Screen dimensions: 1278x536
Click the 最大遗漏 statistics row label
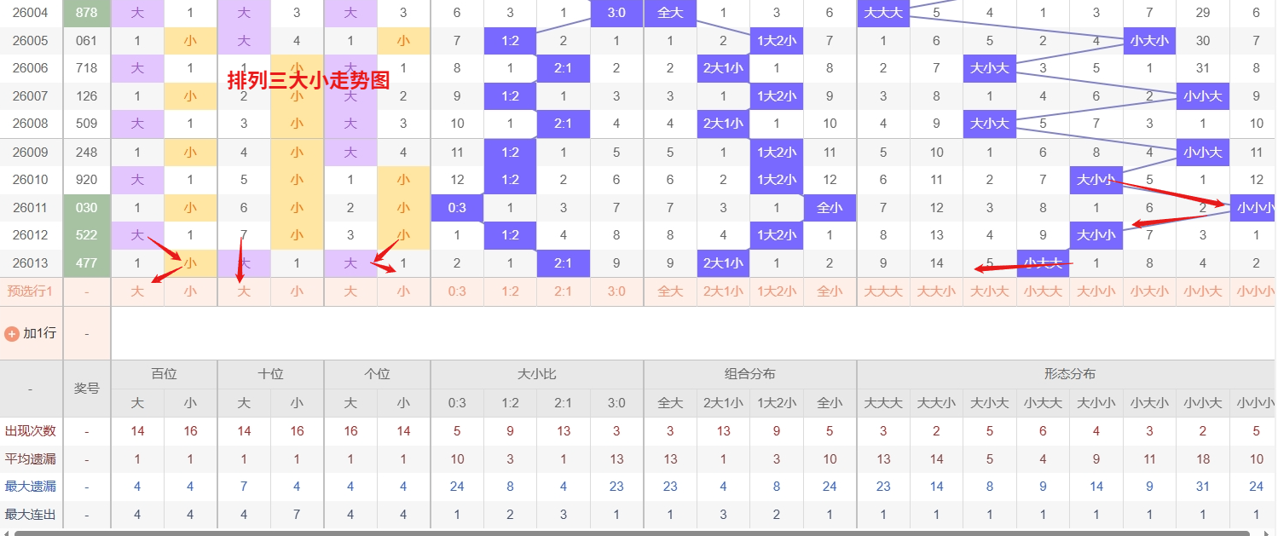click(31, 487)
